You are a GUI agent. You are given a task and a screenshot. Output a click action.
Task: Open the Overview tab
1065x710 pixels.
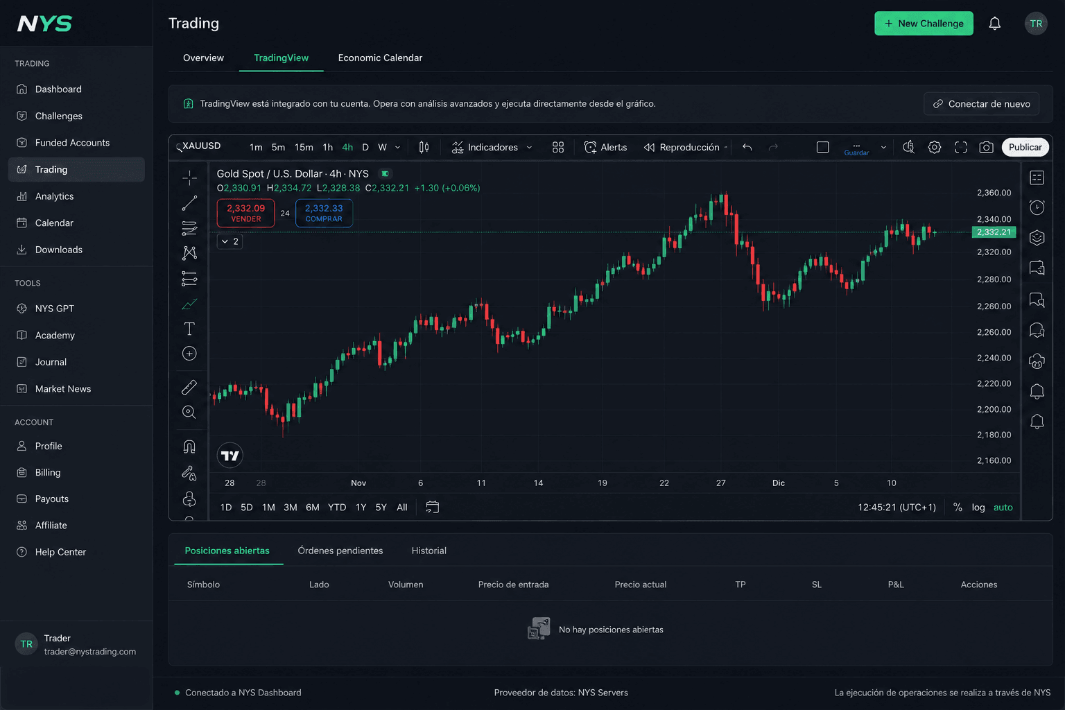[x=203, y=58]
